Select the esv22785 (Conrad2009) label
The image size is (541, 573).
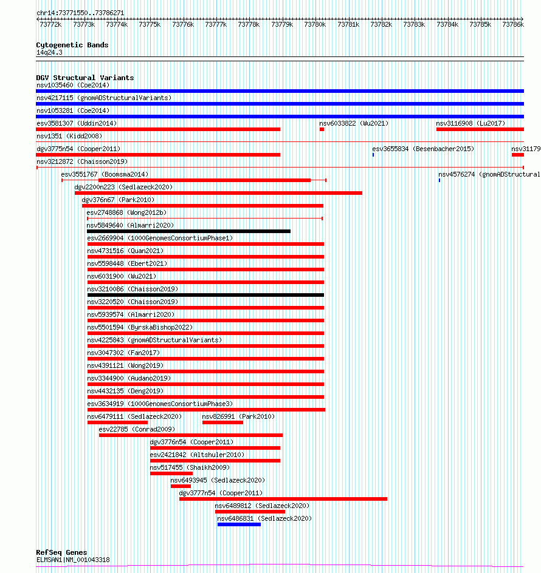click(x=137, y=429)
